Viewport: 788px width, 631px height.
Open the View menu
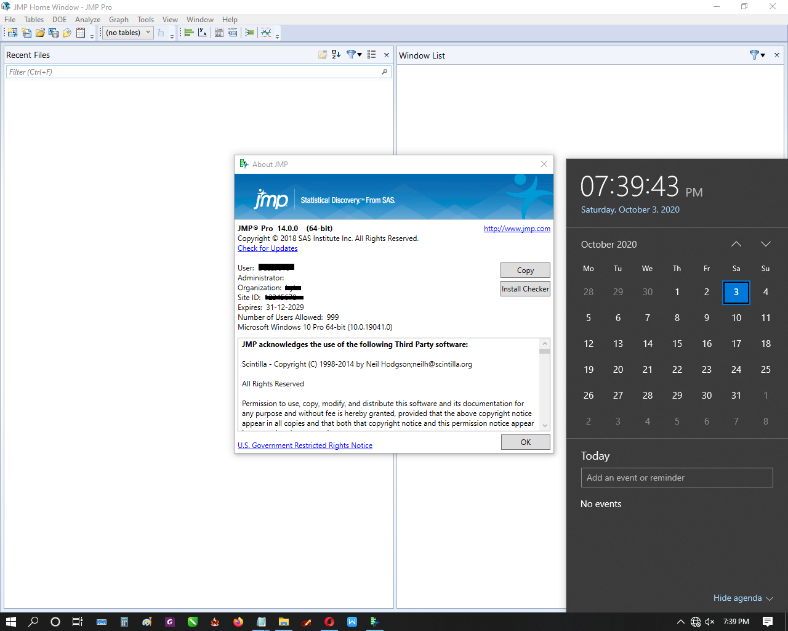point(171,20)
